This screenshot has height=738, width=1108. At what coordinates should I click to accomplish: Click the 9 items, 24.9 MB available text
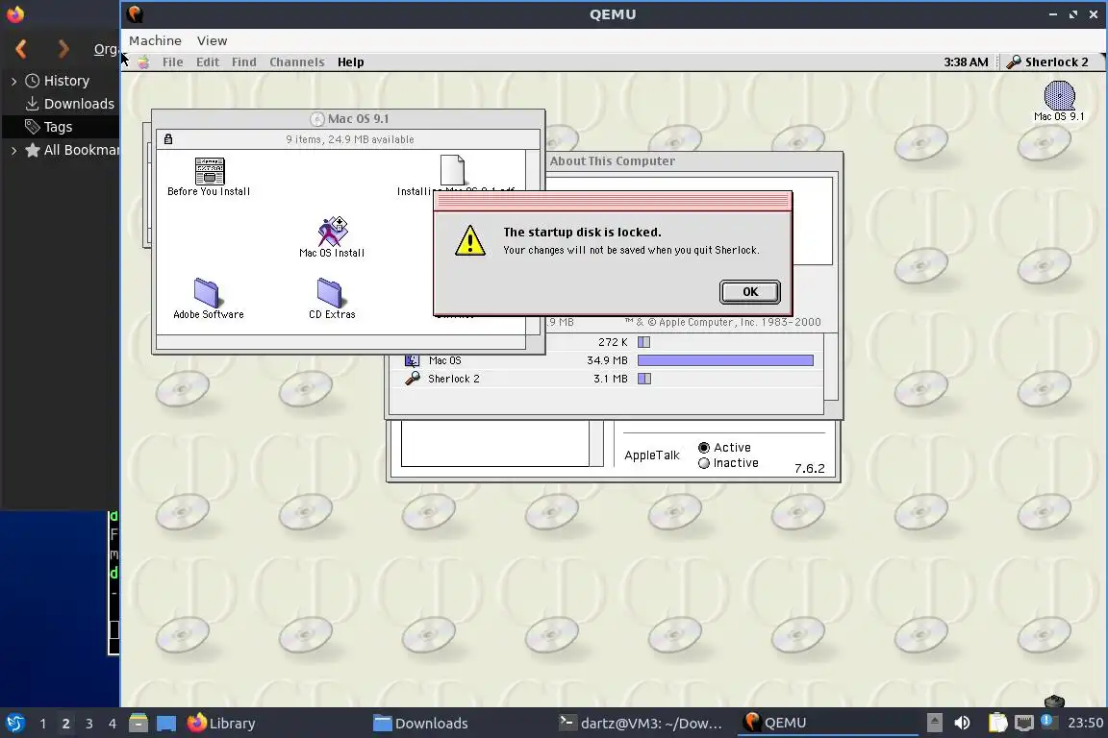click(350, 139)
